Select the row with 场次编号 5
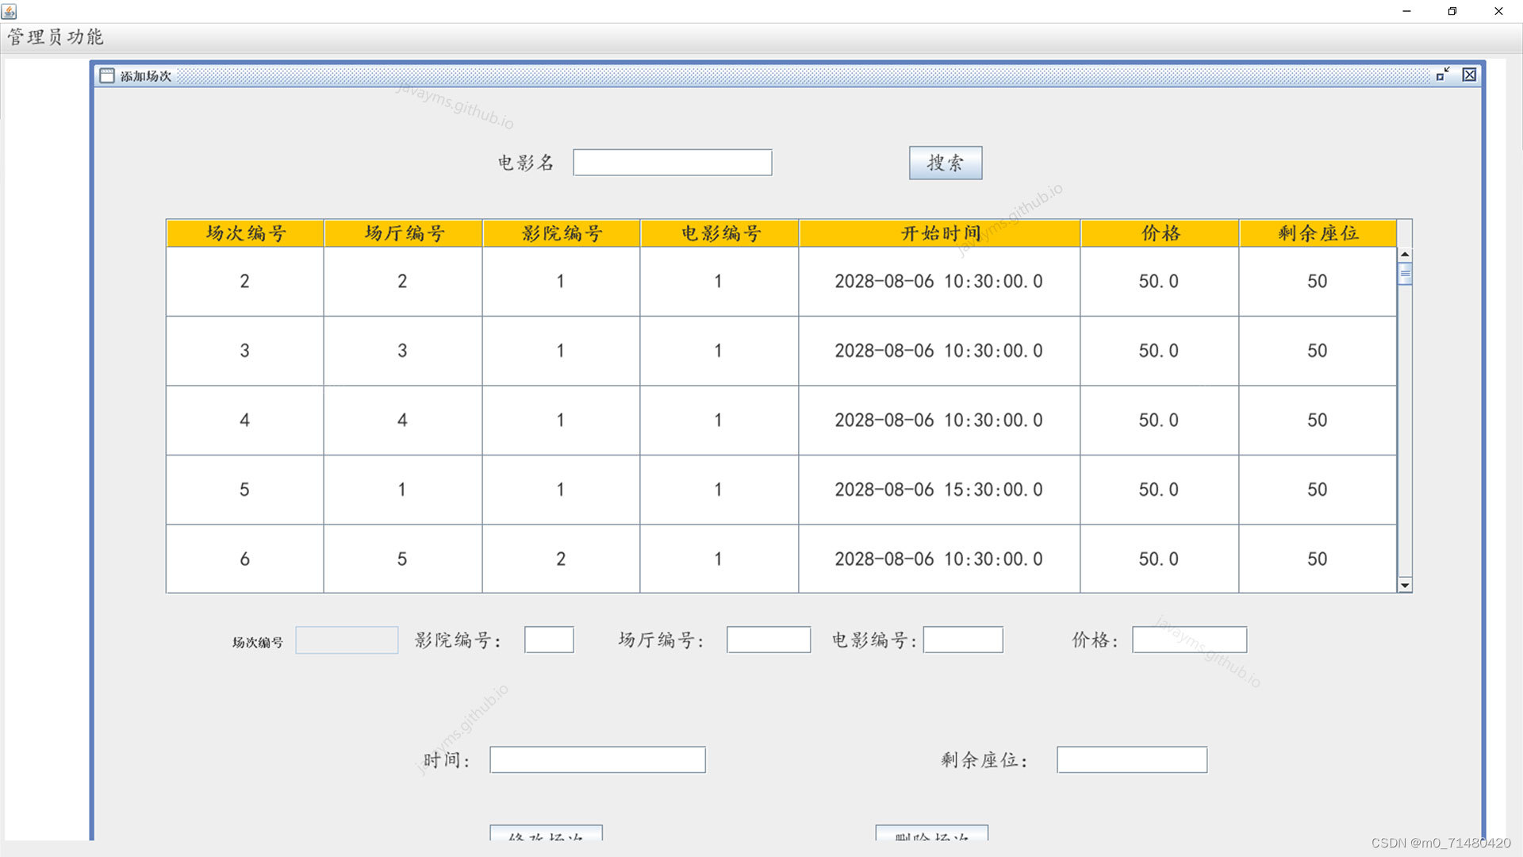The width and height of the screenshot is (1523, 857). coord(781,490)
